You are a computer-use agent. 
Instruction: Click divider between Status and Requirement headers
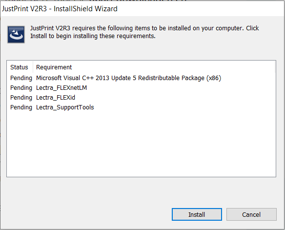[x=33, y=67]
